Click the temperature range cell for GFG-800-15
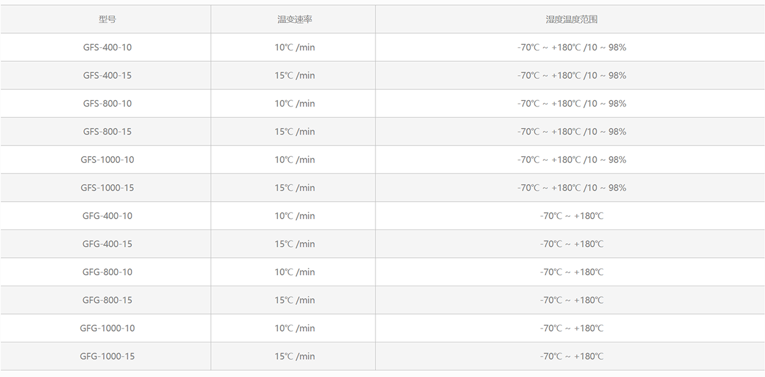 [571, 300]
